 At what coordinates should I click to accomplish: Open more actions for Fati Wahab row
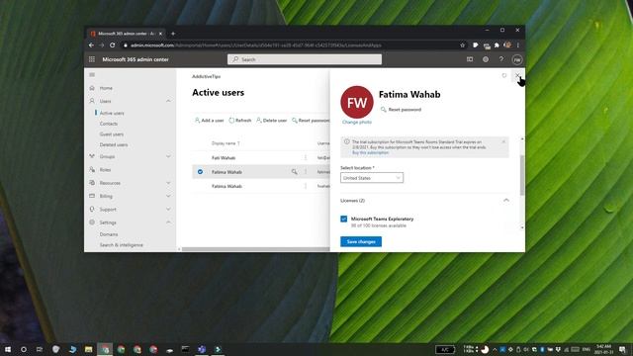coord(306,158)
